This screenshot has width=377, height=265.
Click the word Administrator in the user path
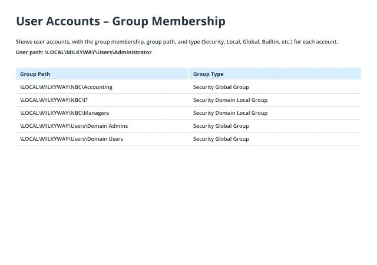coord(133,52)
